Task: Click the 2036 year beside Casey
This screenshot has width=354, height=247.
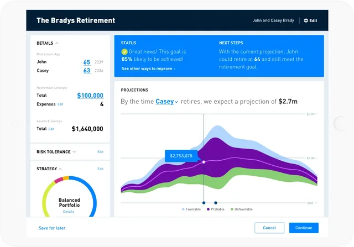Action: click(99, 71)
